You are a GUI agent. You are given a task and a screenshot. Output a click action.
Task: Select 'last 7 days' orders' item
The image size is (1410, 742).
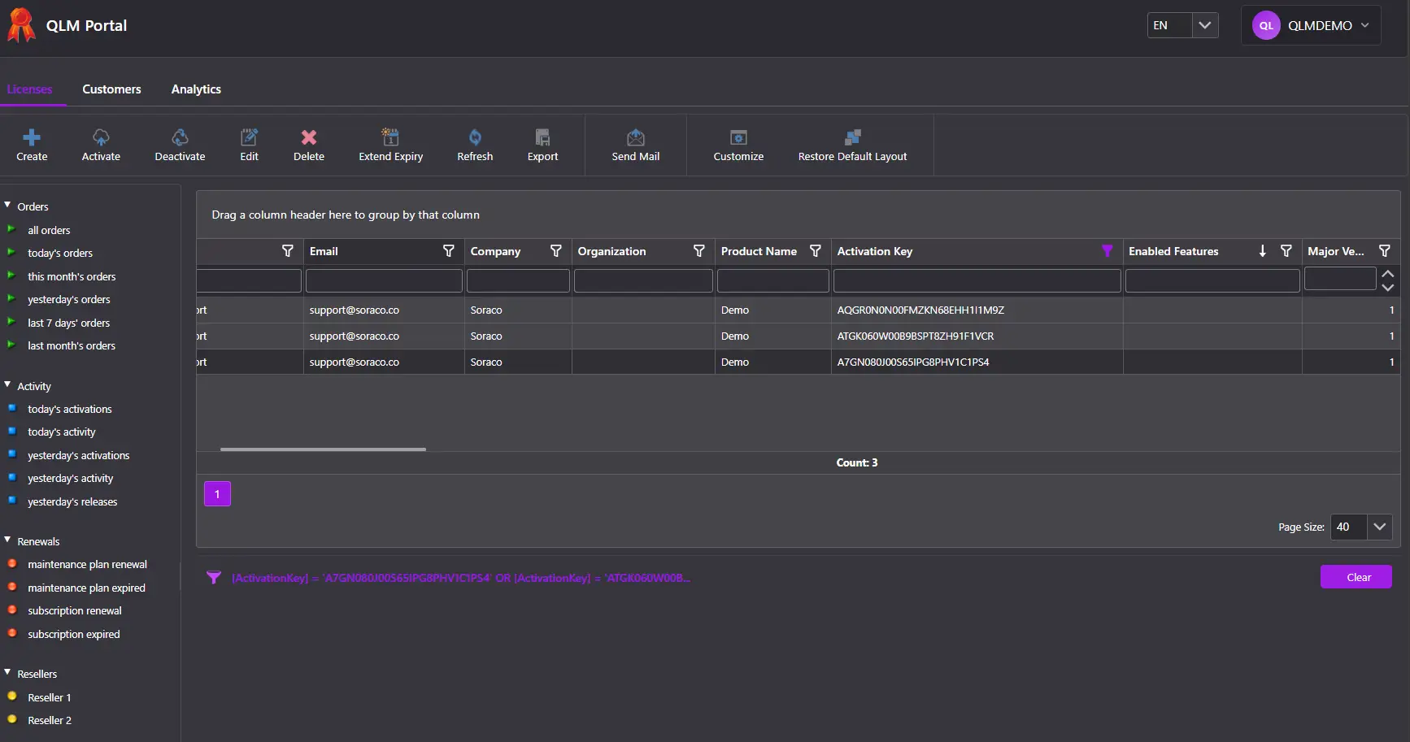[68, 323]
